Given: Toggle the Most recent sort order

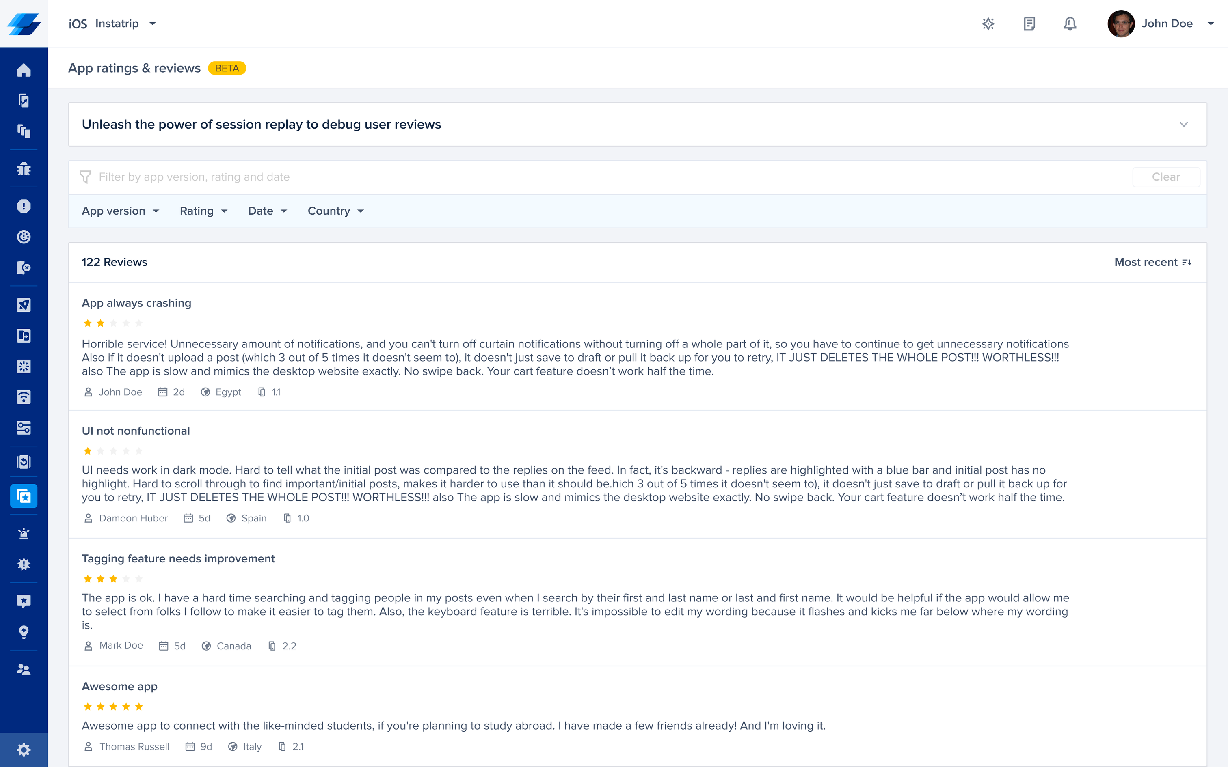Looking at the screenshot, I should point(1152,262).
